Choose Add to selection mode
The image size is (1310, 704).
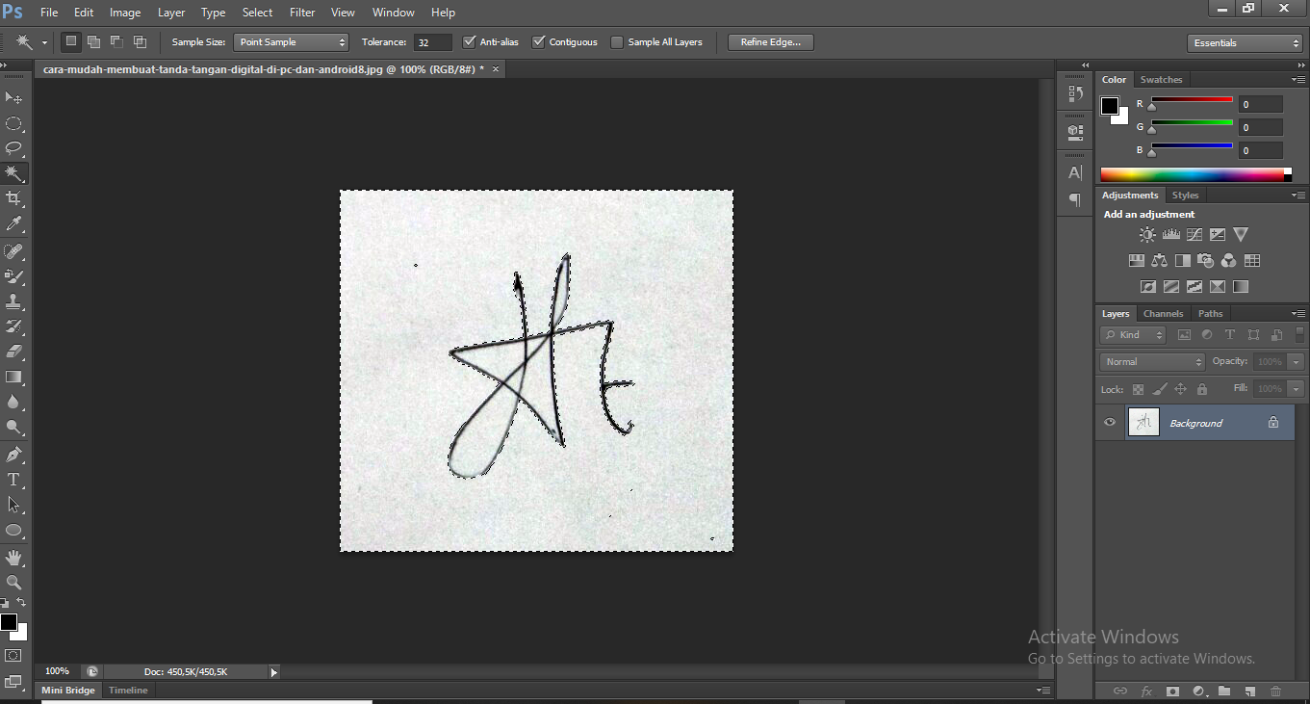[x=93, y=41]
